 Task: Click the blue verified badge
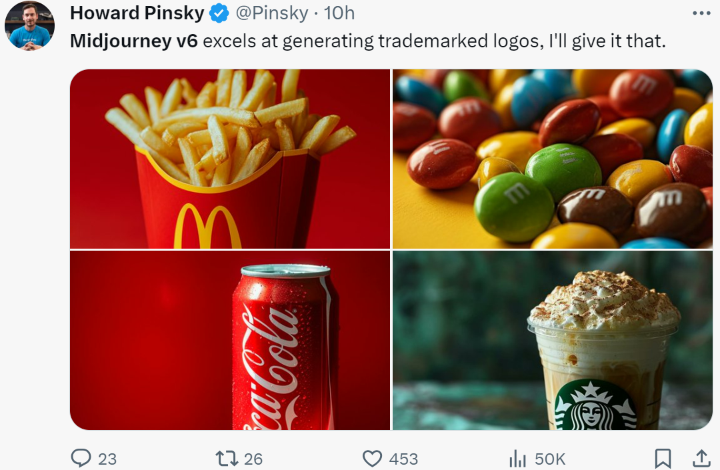tap(219, 13)
